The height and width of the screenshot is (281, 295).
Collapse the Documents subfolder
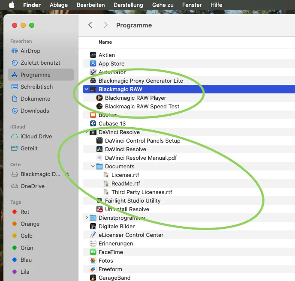pyautogui.click(x=93, y=166)
